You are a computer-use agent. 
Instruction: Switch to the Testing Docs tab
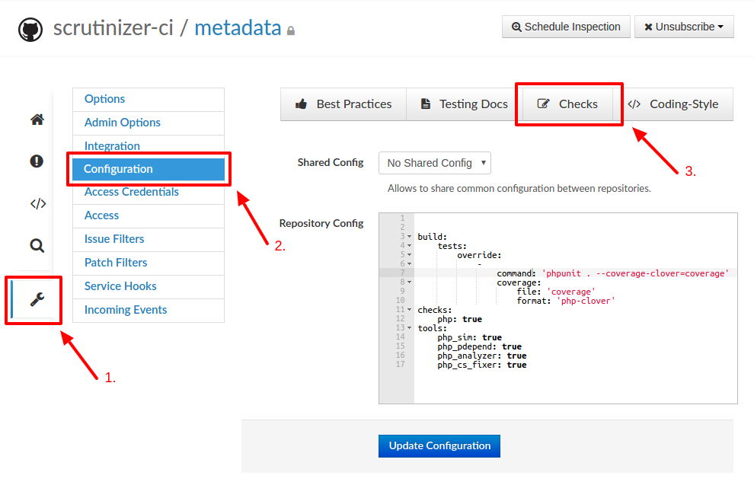tap(465, 104)
